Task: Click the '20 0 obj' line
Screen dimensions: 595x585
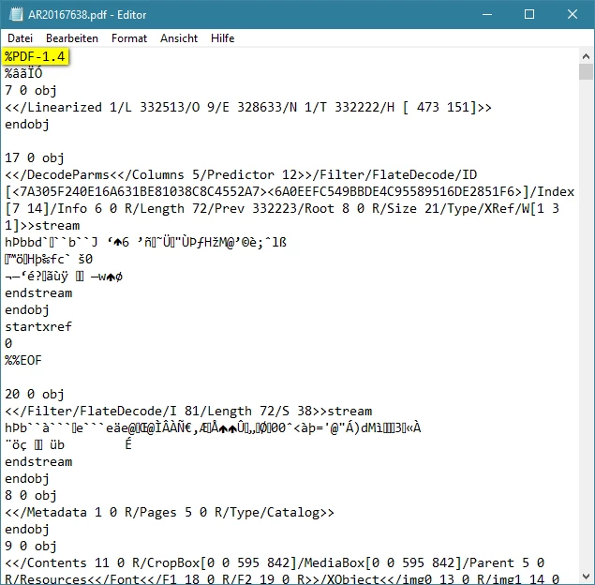Action: point(35,394)
